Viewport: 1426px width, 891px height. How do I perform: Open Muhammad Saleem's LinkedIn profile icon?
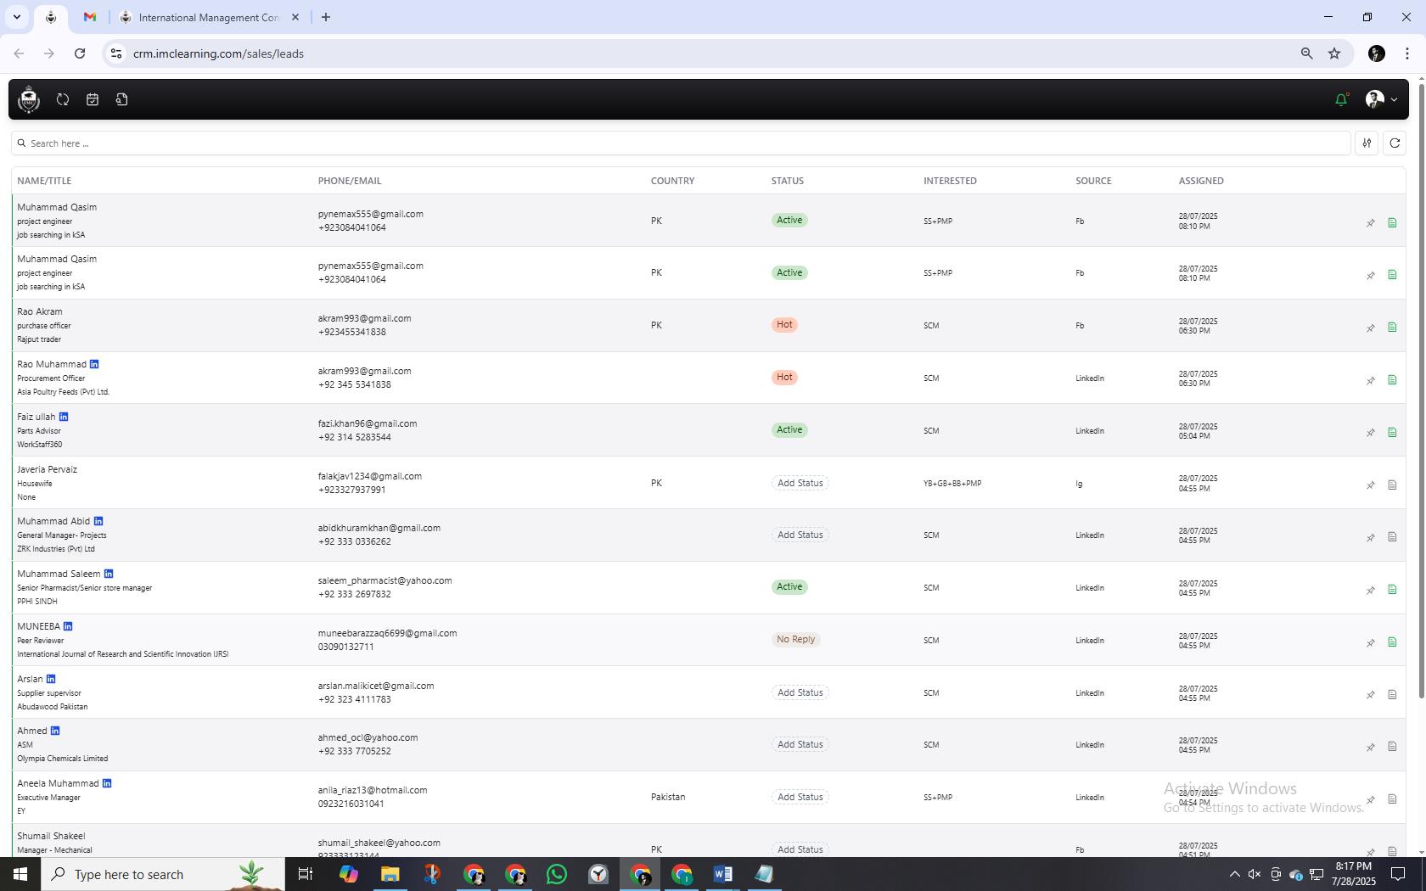pos(109,574)
